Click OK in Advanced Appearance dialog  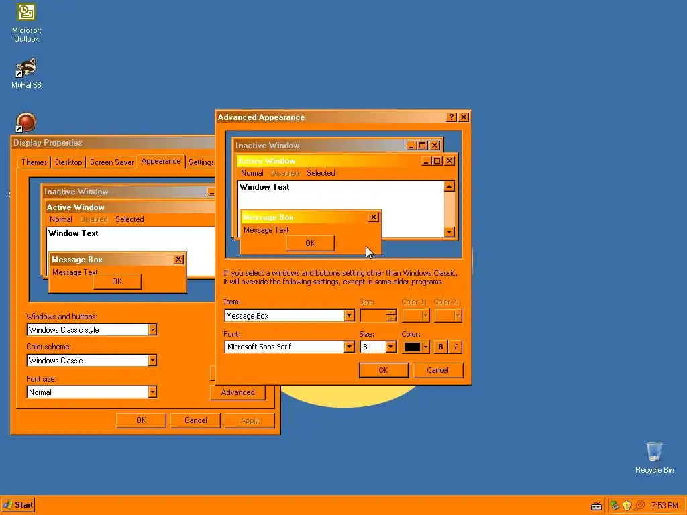pos(383,370)
